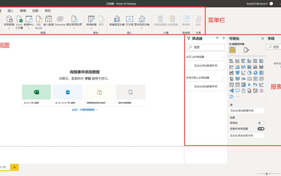Choose the pie chart visual

point(249,73)
